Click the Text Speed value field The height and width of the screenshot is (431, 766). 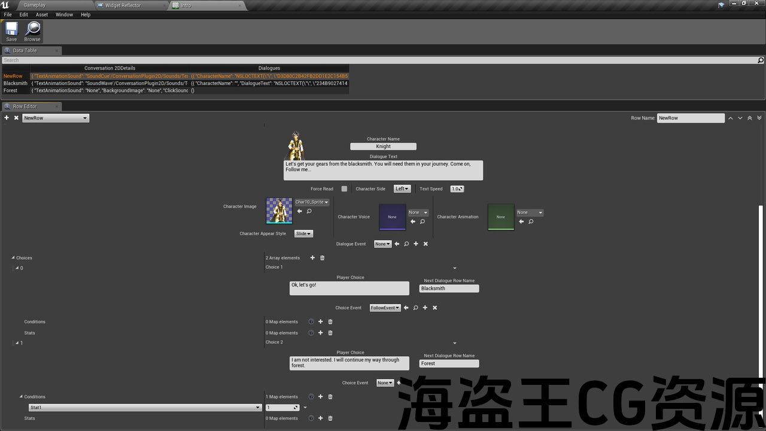457,189
